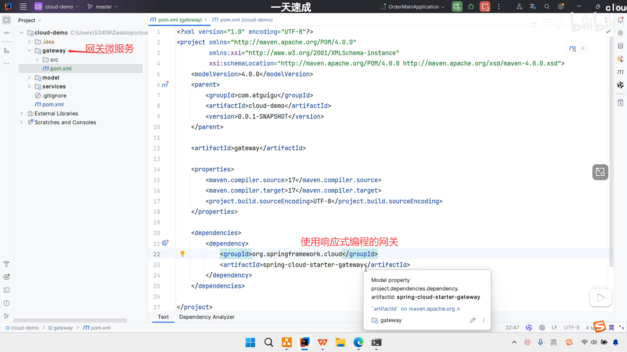
Task: Click the Debug bug icon in toolbar
Action: (x=471, y=7)
